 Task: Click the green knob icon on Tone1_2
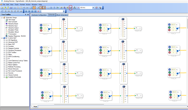tap(41, 28)
